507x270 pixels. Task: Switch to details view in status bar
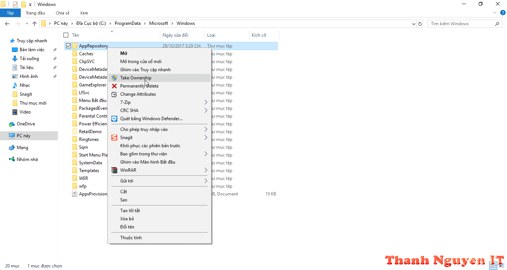(493, 266)
